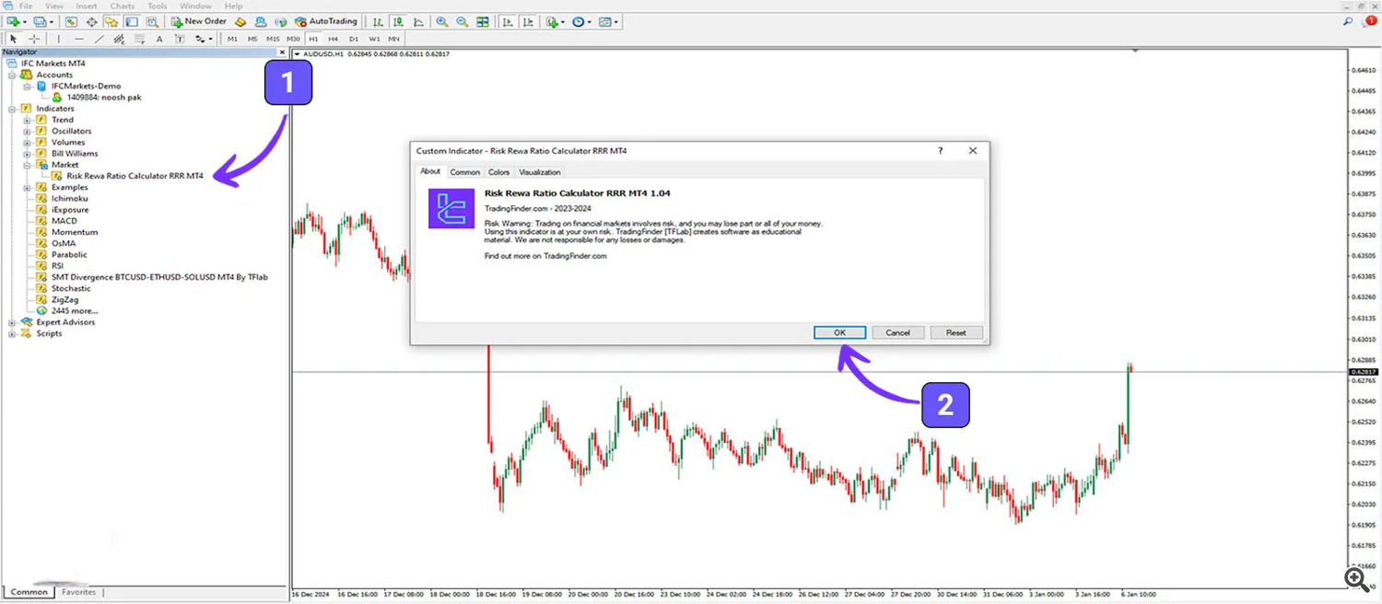Expand the Oscillators folder
The image size is (1382, 604).
(28, 131)
